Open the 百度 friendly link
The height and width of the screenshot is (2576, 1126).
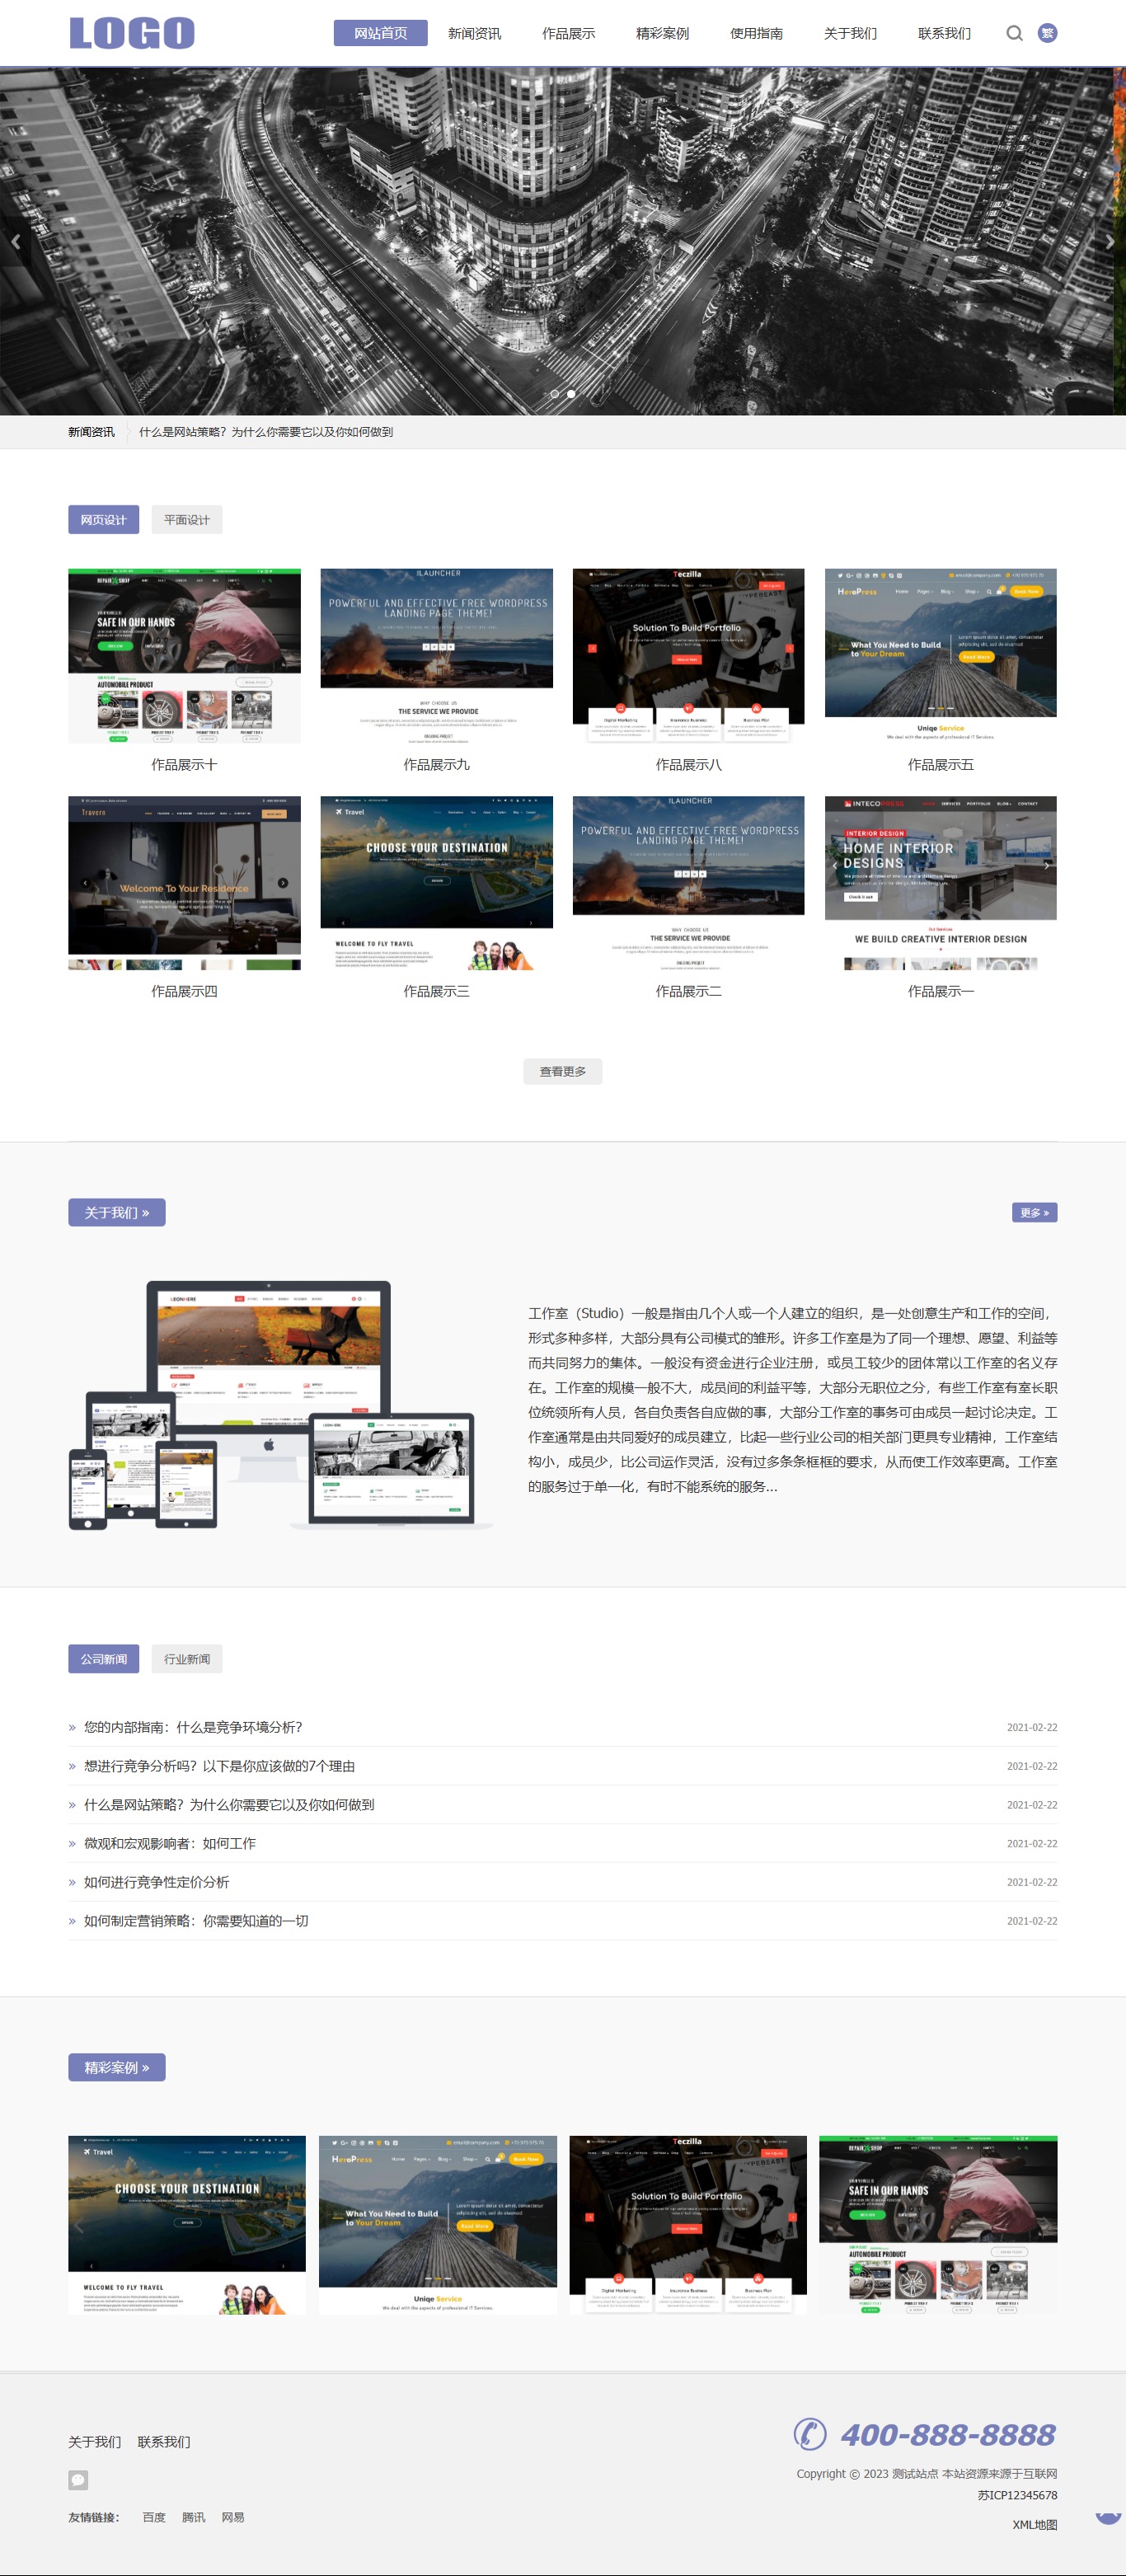pyautogui.click(x=154, y=2517)
